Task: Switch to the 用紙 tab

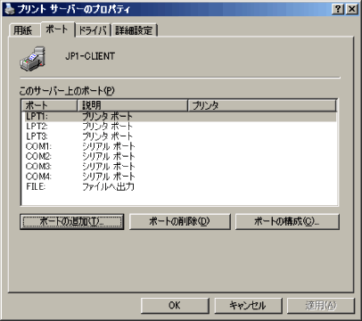Action: tap(24, 30)
